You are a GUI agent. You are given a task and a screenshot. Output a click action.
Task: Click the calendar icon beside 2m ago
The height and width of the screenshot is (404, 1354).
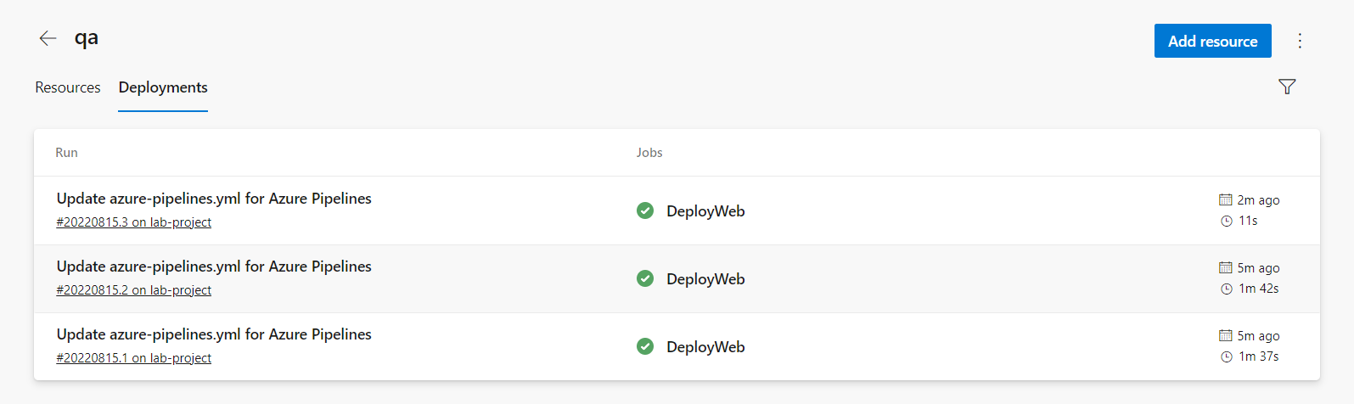(1225, 200)
